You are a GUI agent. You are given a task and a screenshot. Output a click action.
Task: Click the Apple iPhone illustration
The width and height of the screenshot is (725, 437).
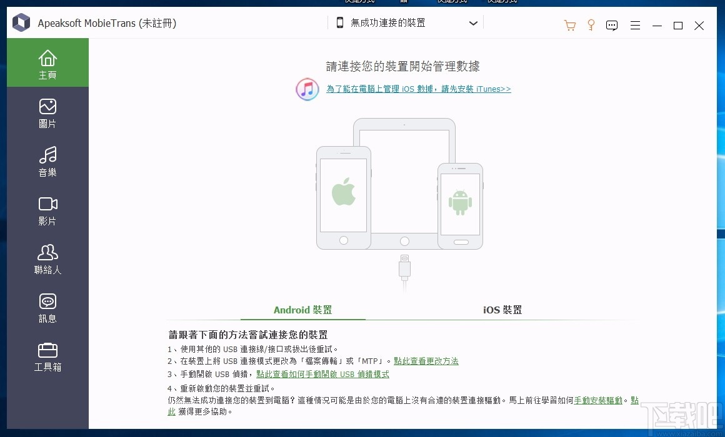[x=344, y=198]
